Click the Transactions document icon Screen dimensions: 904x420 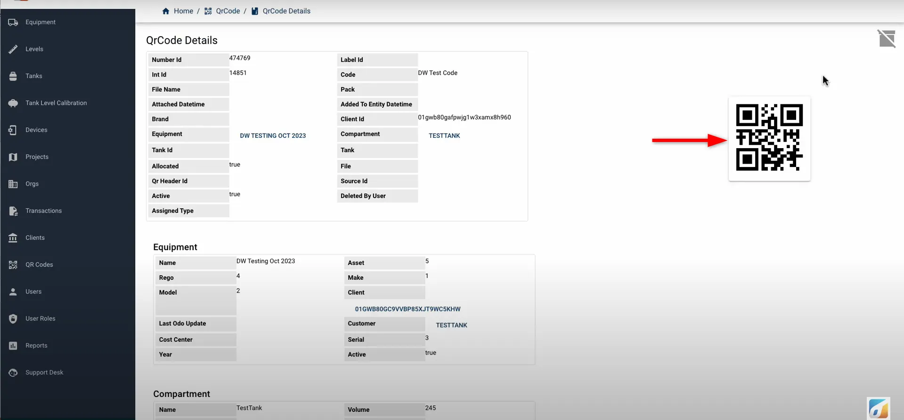click(13, 211)
